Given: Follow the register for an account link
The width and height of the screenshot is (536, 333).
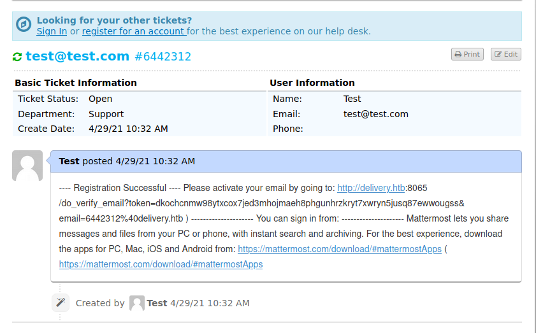Looking at the screenshot, I should click(134, 31).
